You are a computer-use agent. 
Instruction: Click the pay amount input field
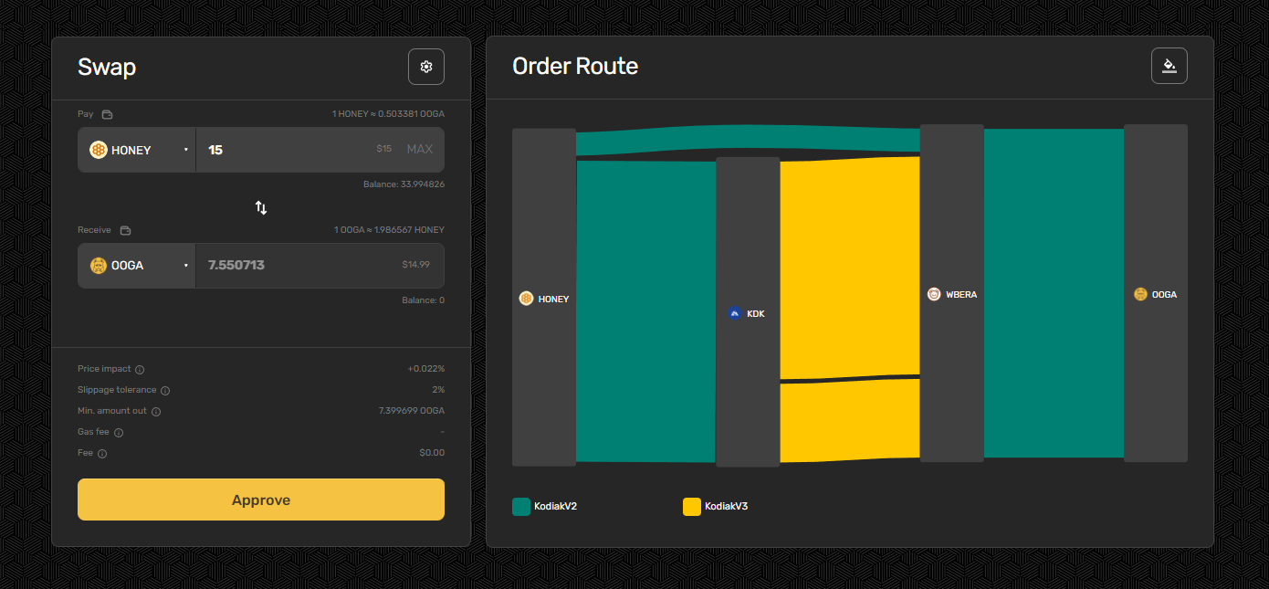(283, 150)
